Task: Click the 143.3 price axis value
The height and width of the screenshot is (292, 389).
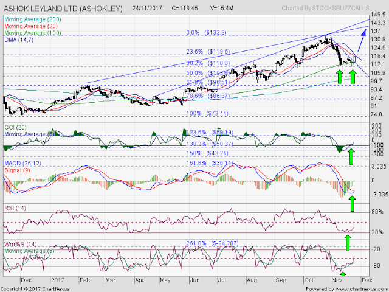Action: (x=378, y=23)
